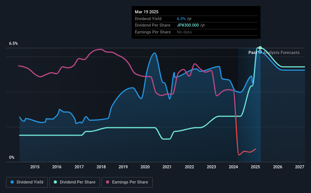Image resolution: width=311 pixels, height=193 pixels.
Task: Click the Mar 19 2025 tooltip date header
Action: pyautogui.click(x=147, y=12)
